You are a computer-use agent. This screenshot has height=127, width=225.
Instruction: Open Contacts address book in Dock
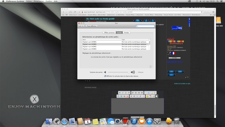click(80, 121)
